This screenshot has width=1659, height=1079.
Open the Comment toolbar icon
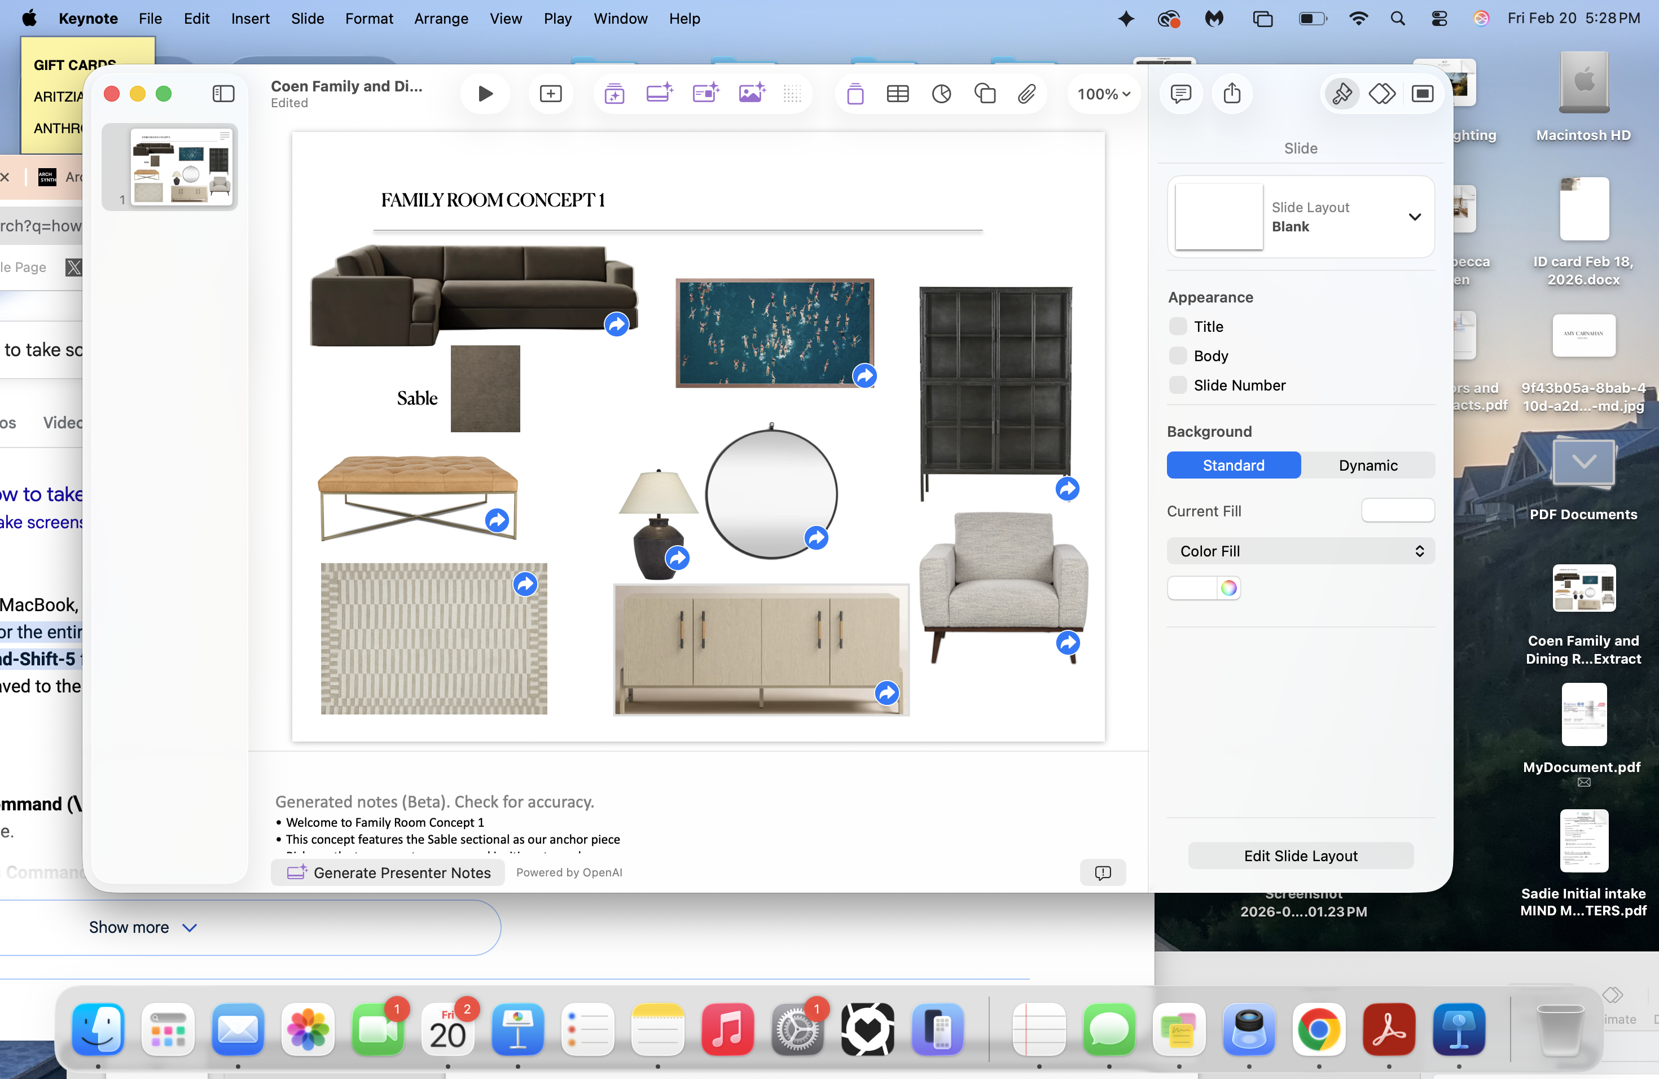(1180, 94)
